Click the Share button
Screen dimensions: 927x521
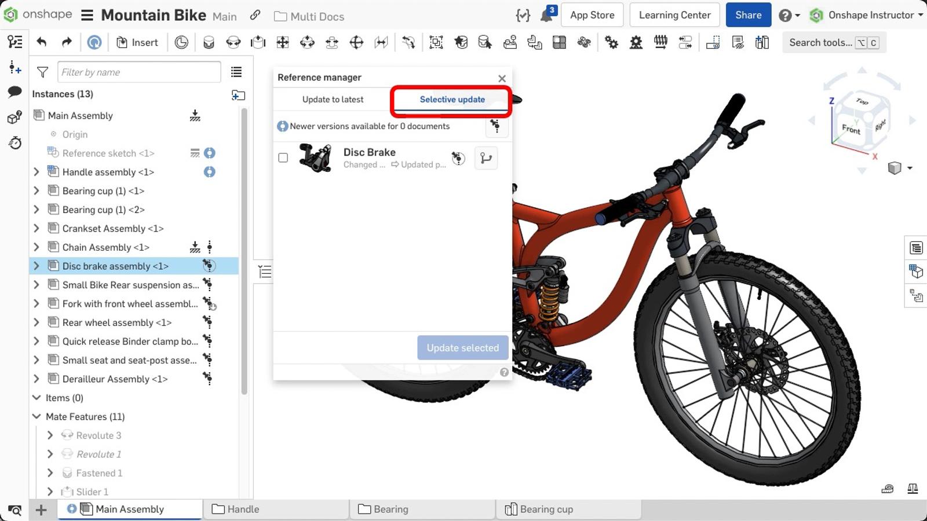tap(748, 14)
